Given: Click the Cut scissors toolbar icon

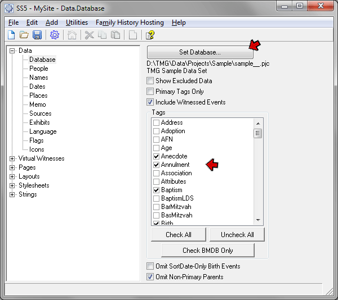Looking at the screenshot, I should 89,35.
